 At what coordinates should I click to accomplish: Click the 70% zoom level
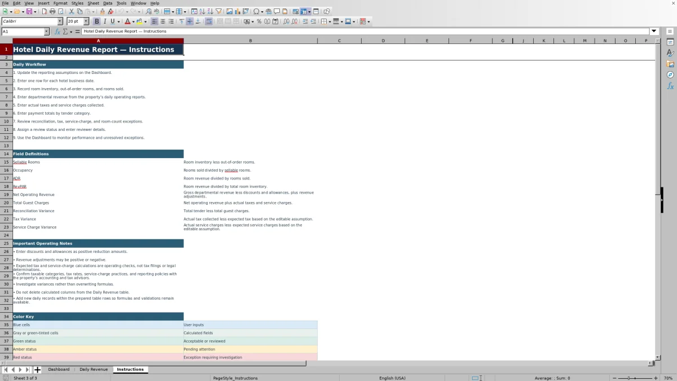pyautogui.click(x=668, y=378)
